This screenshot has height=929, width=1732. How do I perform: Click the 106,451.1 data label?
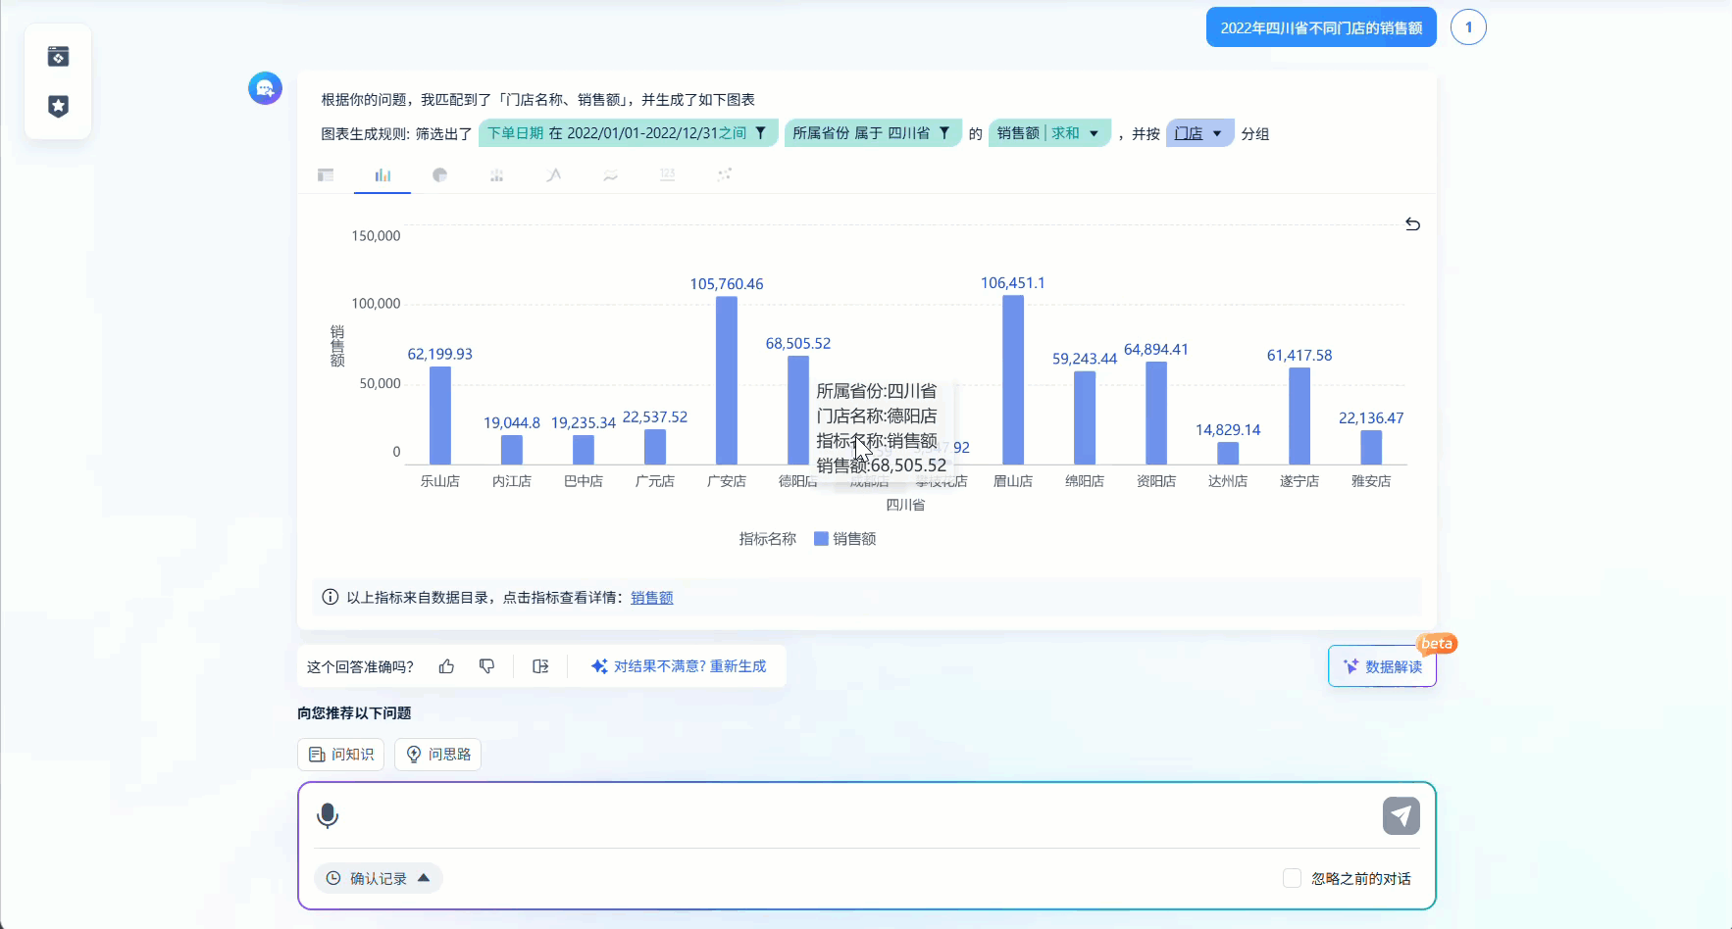[1013, 283]
